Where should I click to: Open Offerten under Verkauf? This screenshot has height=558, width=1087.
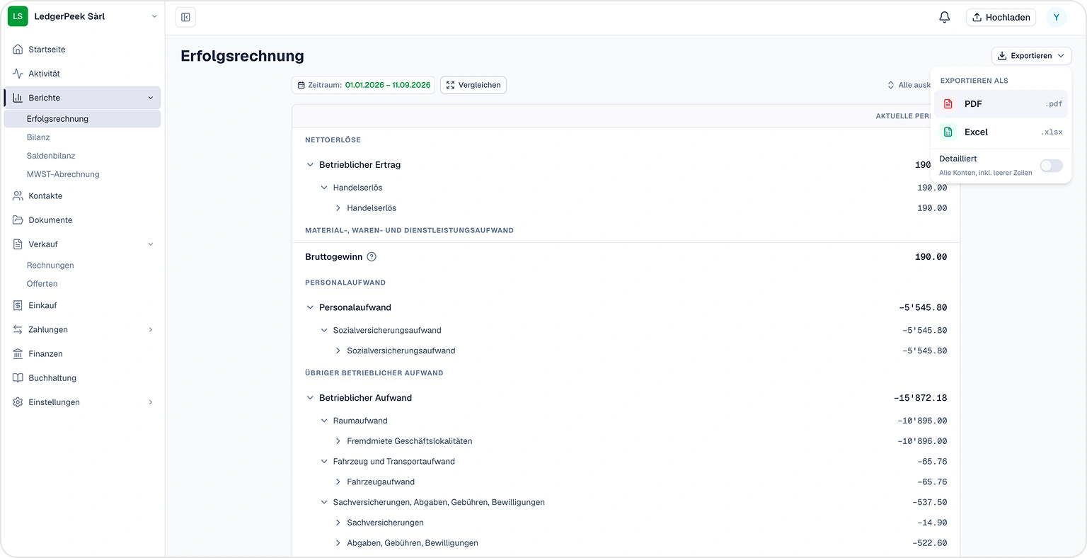click(x=82, y=284)
